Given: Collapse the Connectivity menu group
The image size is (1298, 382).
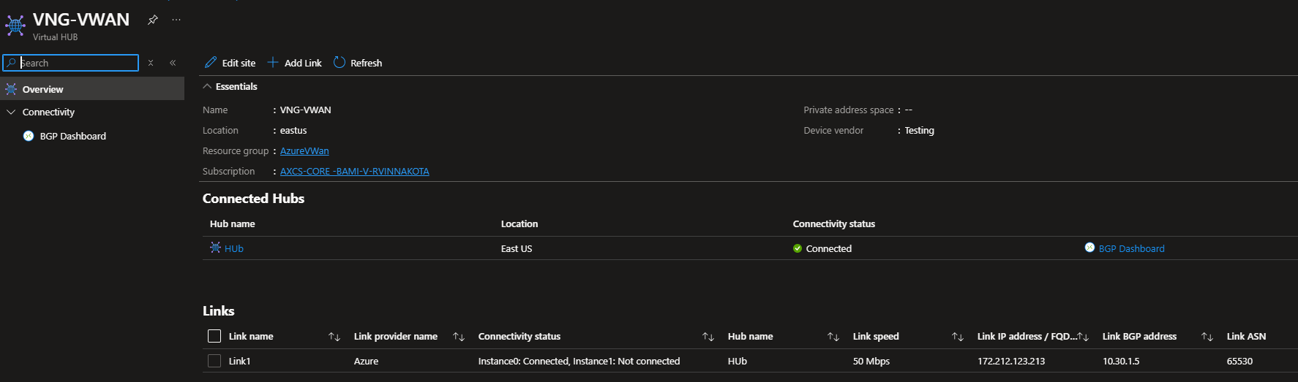Looking at the screenshot, I should coord(11,112).
